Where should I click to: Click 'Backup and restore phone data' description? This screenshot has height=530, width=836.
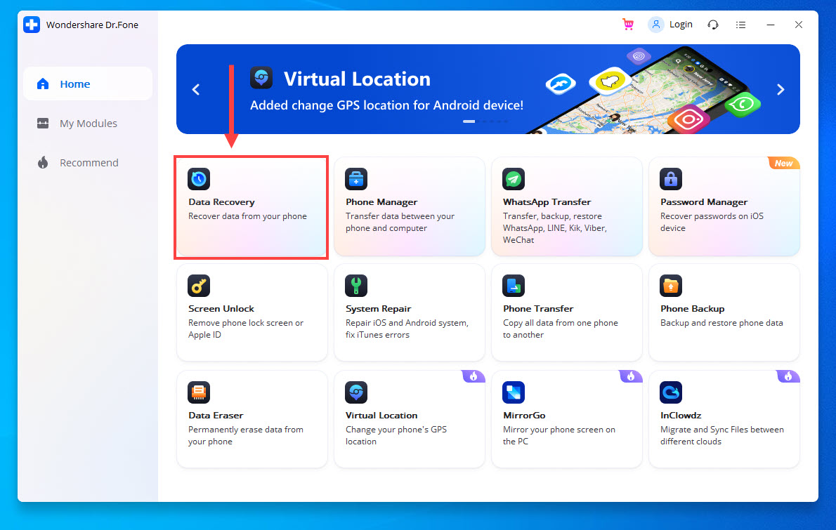(x=721, y=323)
